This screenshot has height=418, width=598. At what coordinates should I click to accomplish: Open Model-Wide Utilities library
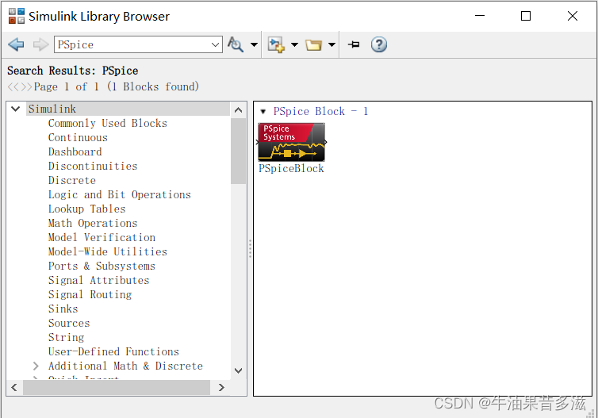(108, 251)
